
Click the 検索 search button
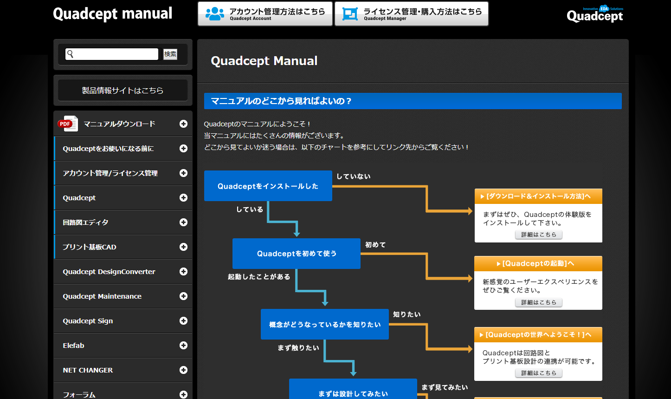(x=170, y=54)
